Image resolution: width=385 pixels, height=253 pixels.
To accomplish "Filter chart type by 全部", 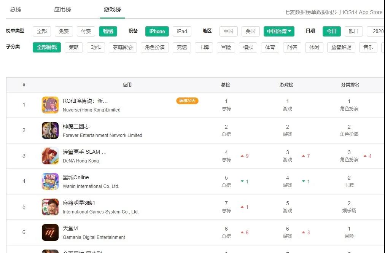I will click(42, 31).
